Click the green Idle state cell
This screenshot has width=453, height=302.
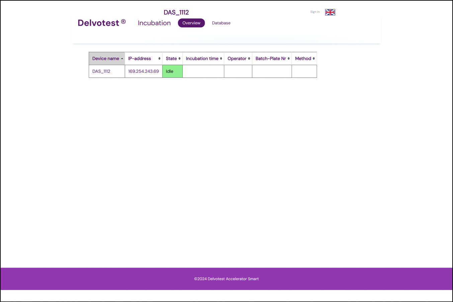[172, 71]
